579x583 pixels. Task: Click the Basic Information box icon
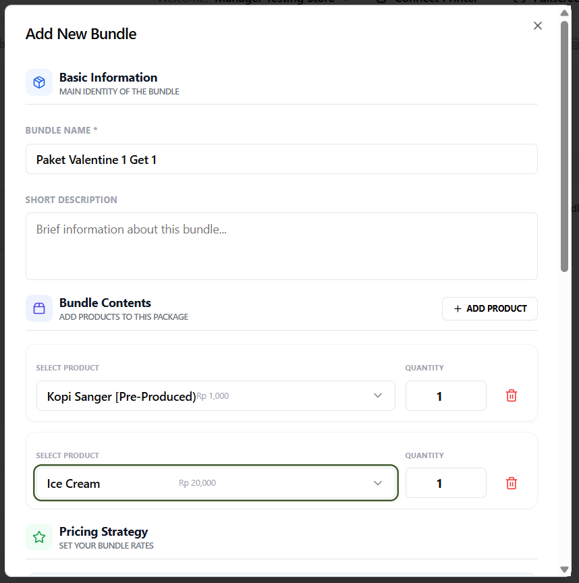pyautogui.click(x=39, y=82)
